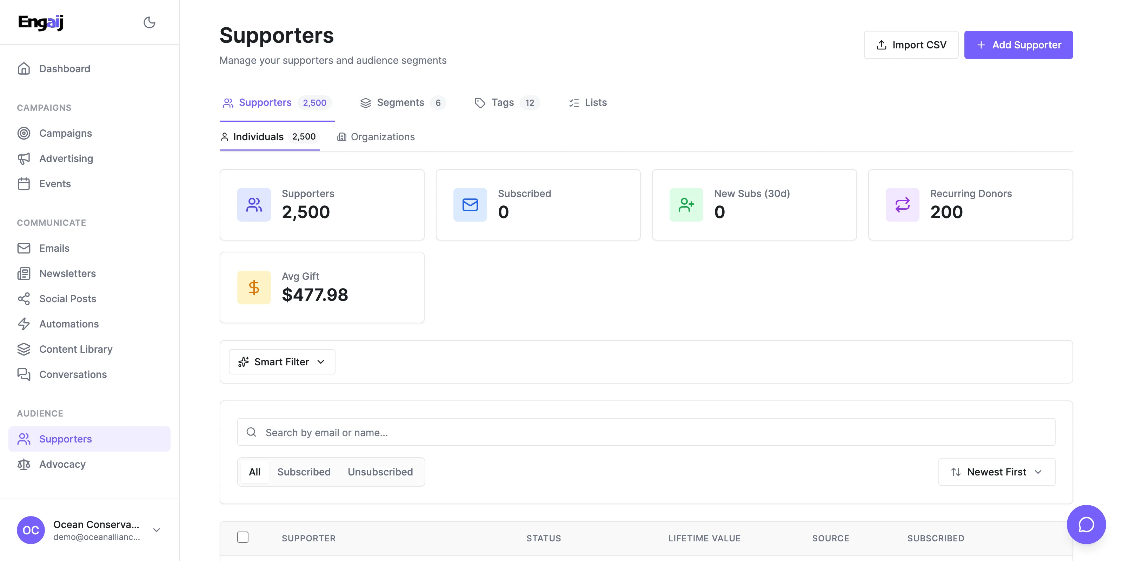Filter list by Subscribed status
Image resolution: width=1123 pixels, height=561 pixels.
(x=304, y=472)
